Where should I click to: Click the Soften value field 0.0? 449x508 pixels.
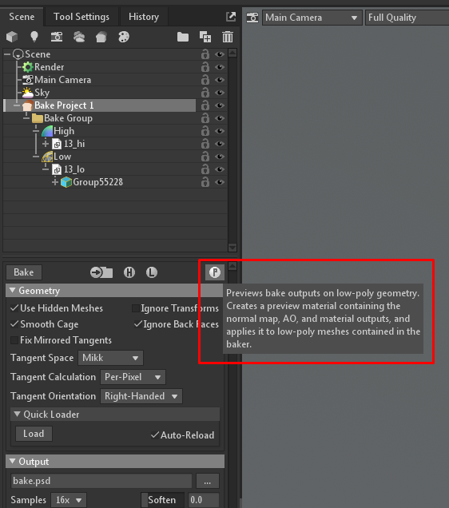point(203,500)
